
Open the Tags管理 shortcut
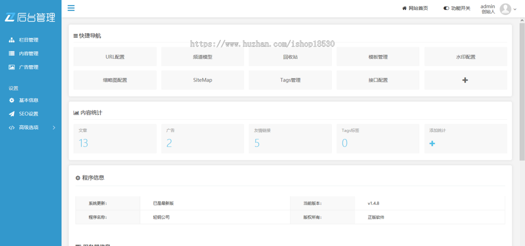[x=290, y=80]
